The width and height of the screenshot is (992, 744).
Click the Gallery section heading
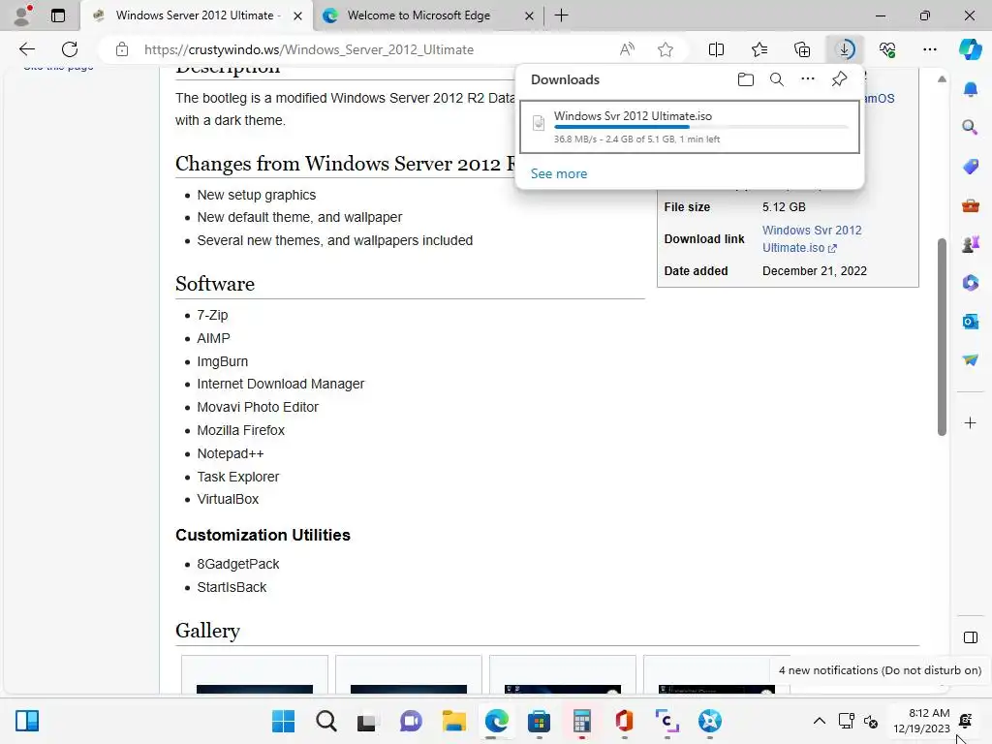pyautogui.click(x=207, y=631)
